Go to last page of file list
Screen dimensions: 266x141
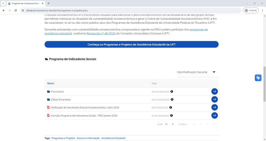tap(214, 124)
